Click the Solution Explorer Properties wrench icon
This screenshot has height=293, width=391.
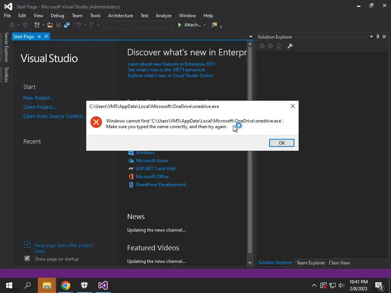(290, 46)
